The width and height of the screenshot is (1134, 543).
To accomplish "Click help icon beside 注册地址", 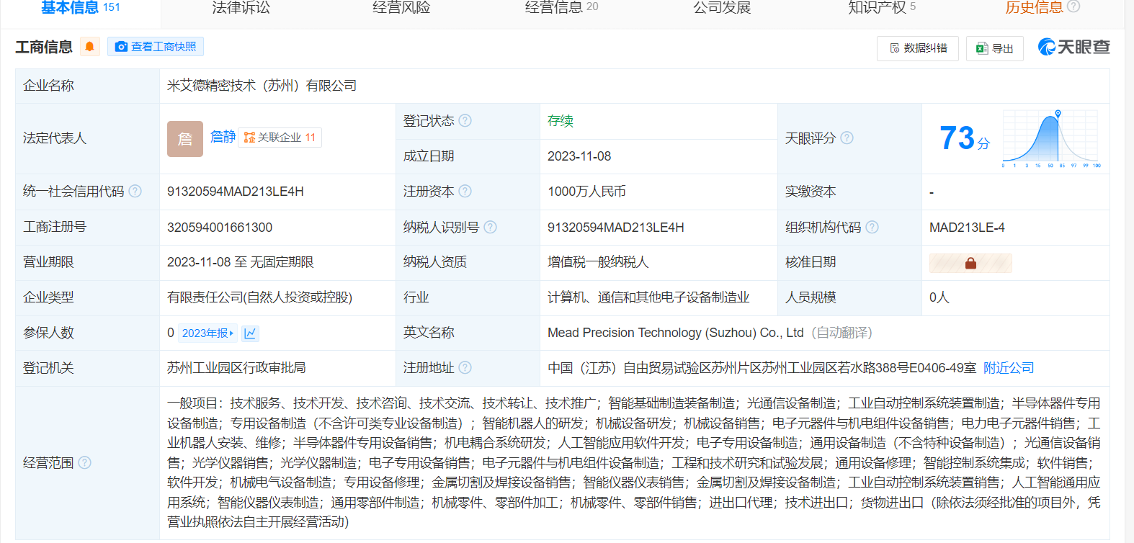I will coord(465,367).
